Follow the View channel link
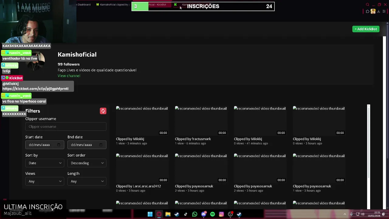The height and width of the screenshot is (219, 389). click(69, 76)
